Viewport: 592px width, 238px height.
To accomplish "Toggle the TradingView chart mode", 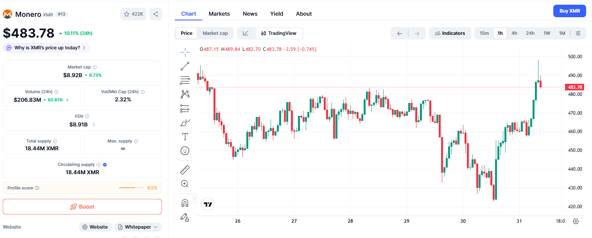I will coord(279,33).
